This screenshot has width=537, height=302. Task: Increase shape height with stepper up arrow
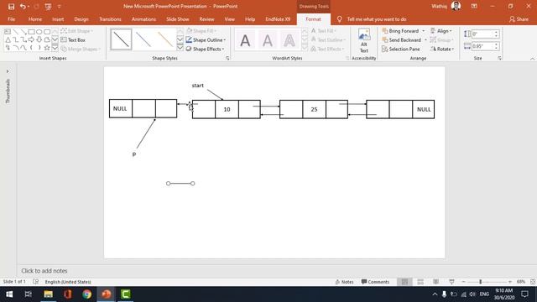pyautogui.click(x=496, y=32)
